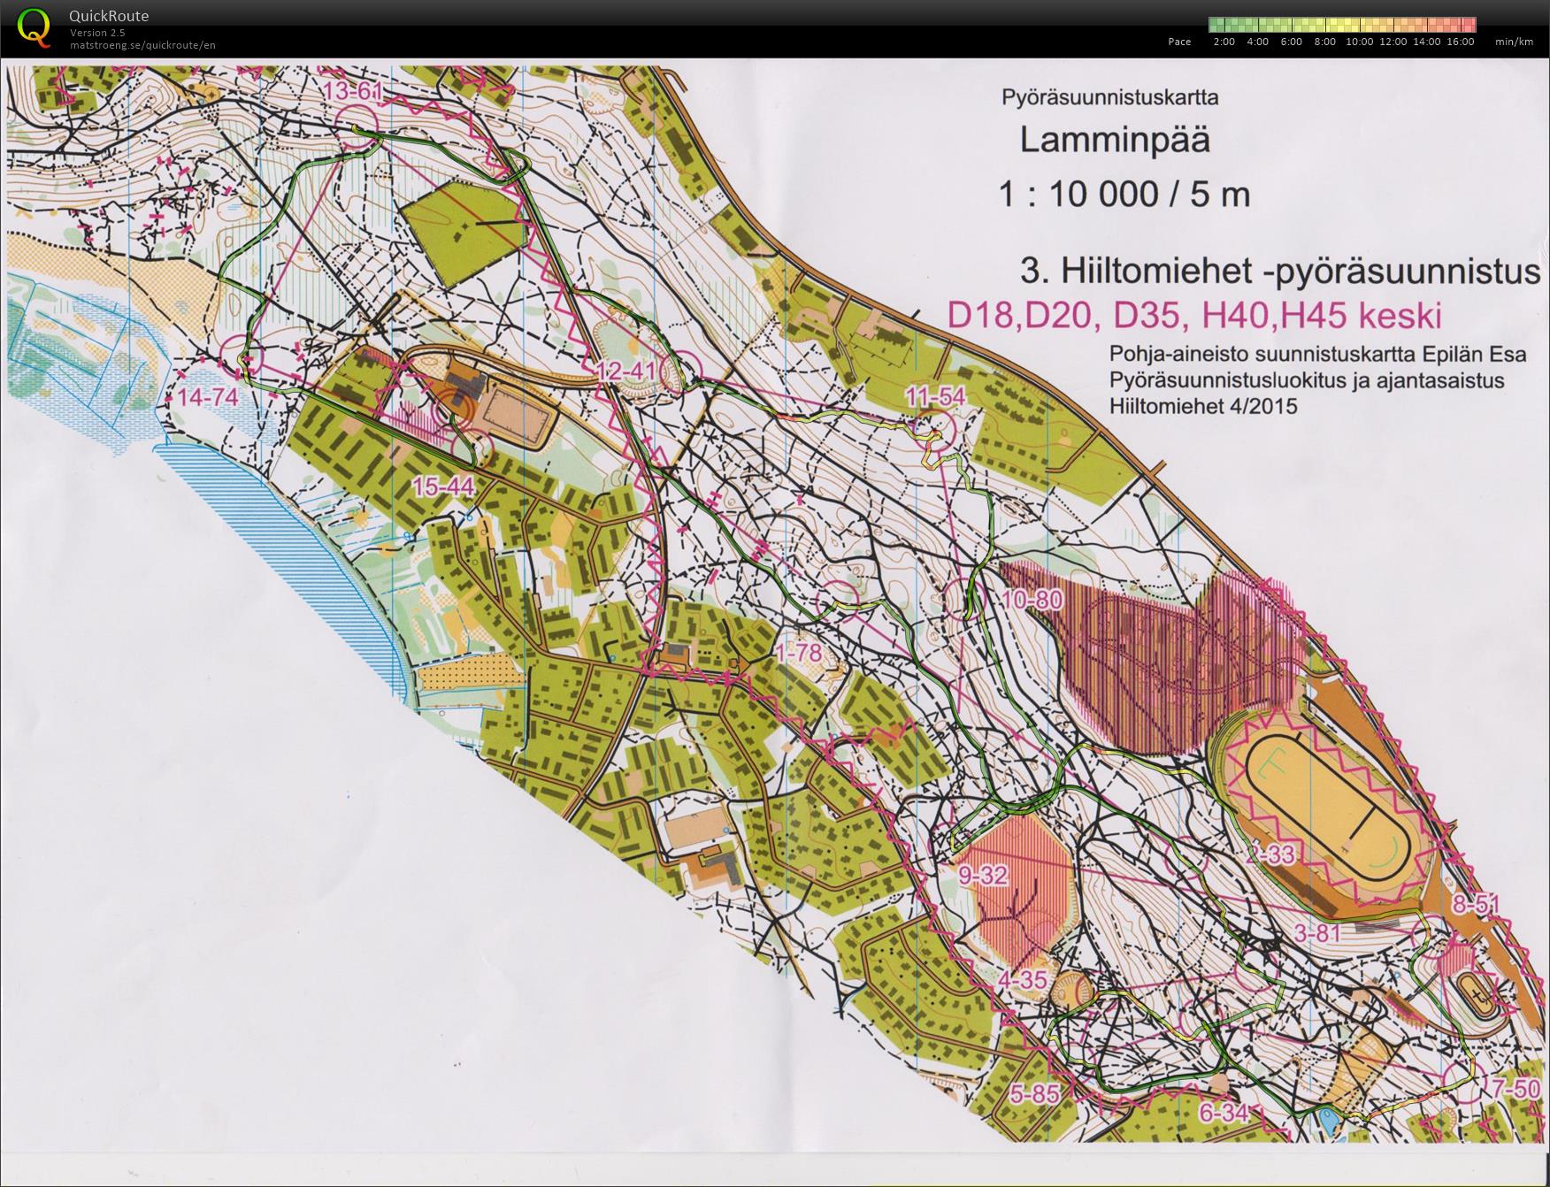1550x1187 pixels.
Task: Click control label 6-34
Action: tap(1224, 1112)
